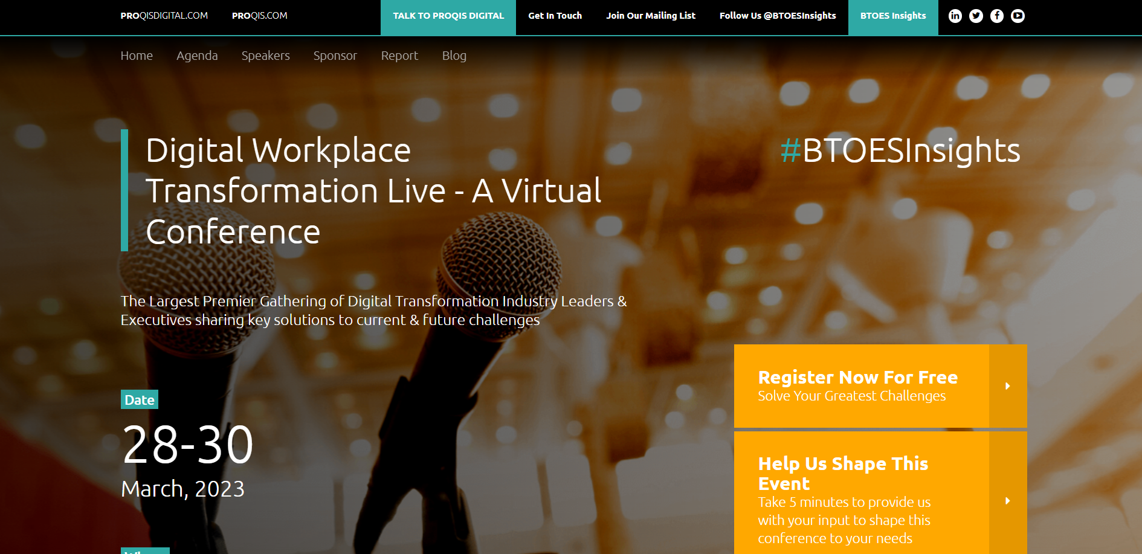Open the Twitter social icon
This screenshot has height=554, width=1142.
[x=976, y=16]
